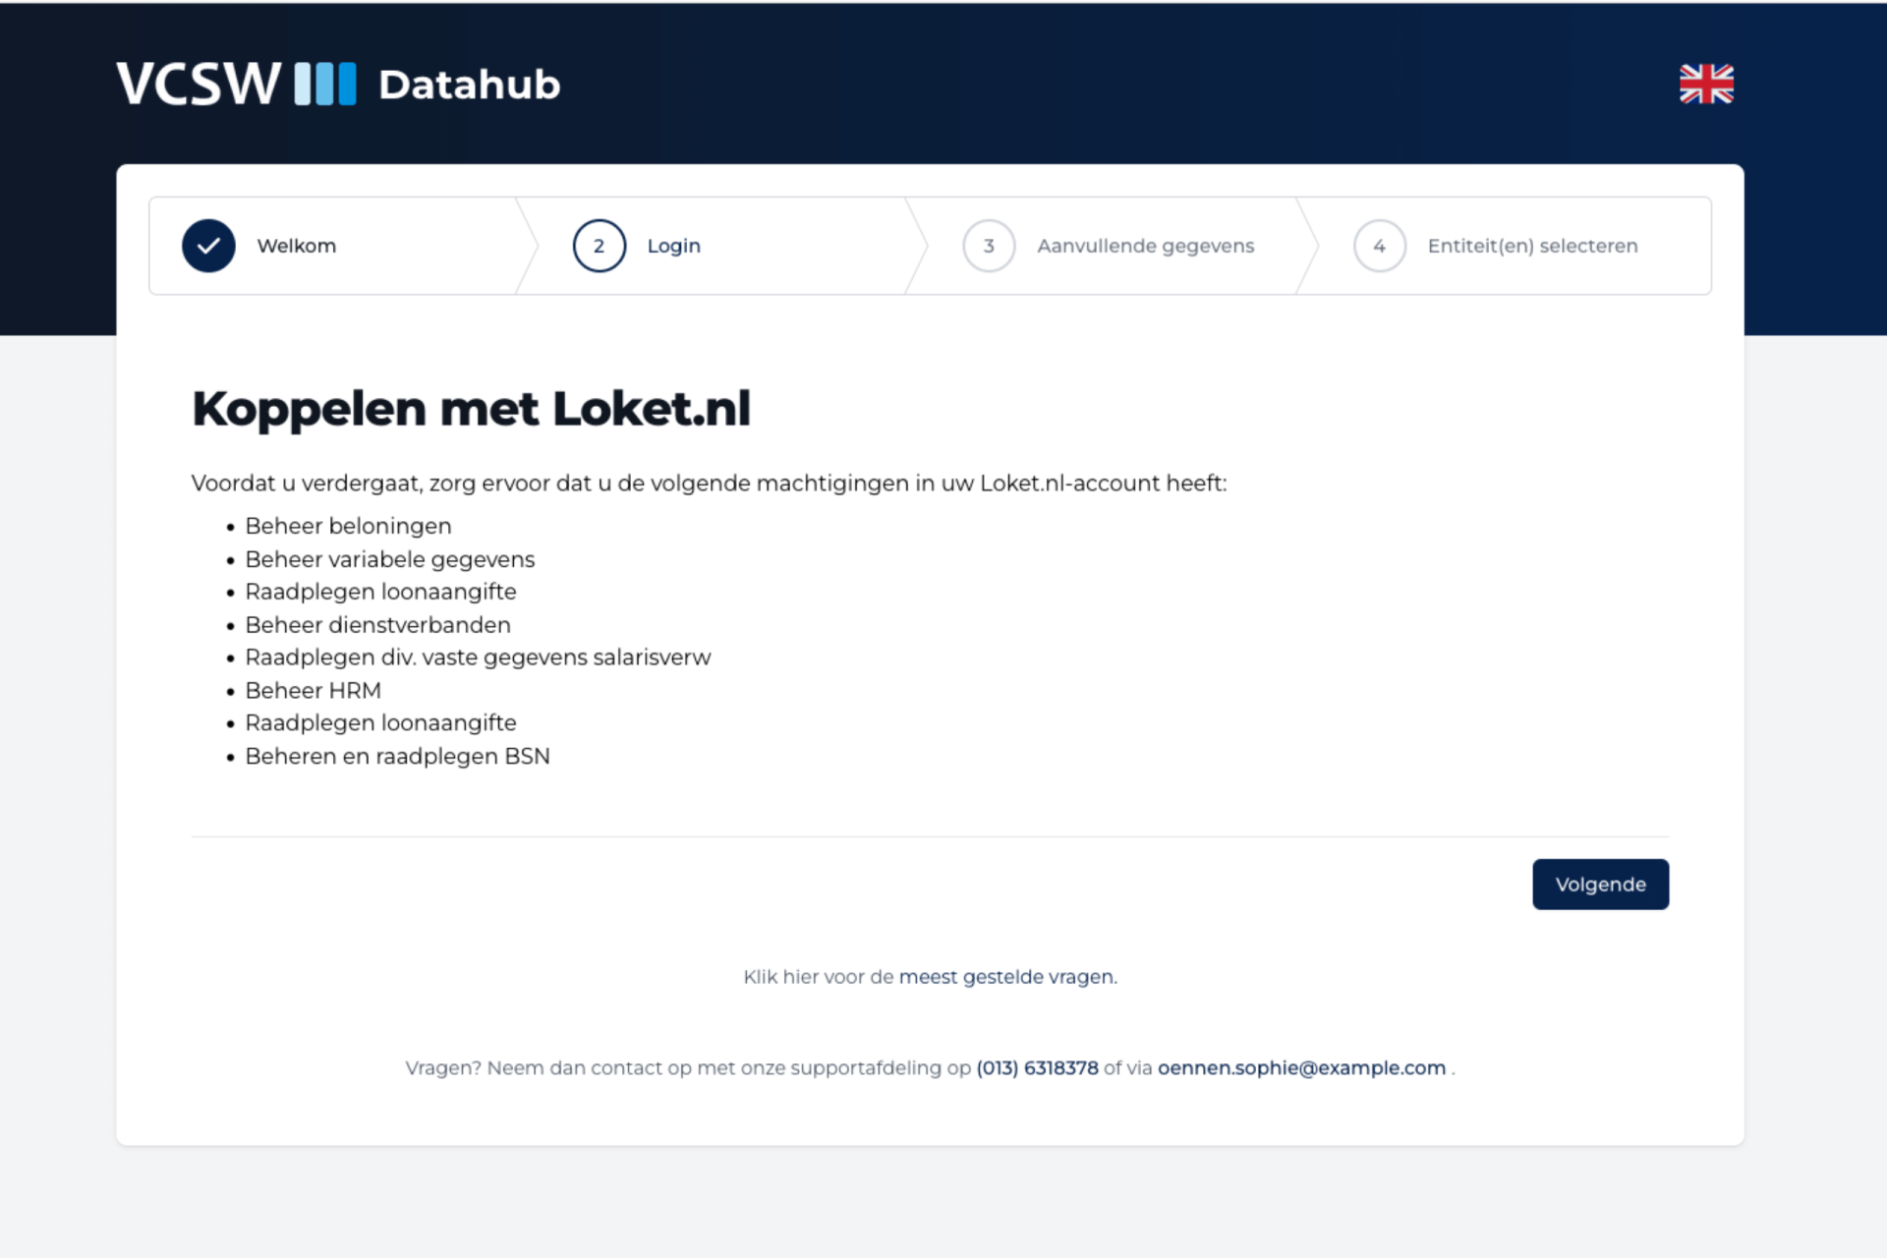The image size is (1887, 1258).
Task: Click the Beheer beloningen list item
Action: point(348,526)
